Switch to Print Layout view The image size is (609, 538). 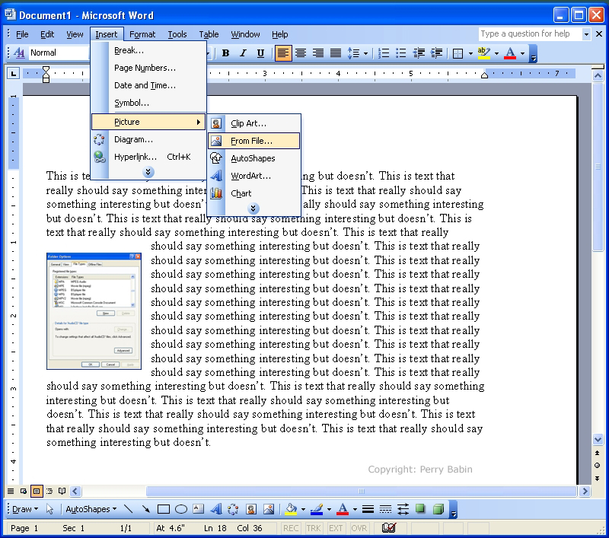coord(37,491)
